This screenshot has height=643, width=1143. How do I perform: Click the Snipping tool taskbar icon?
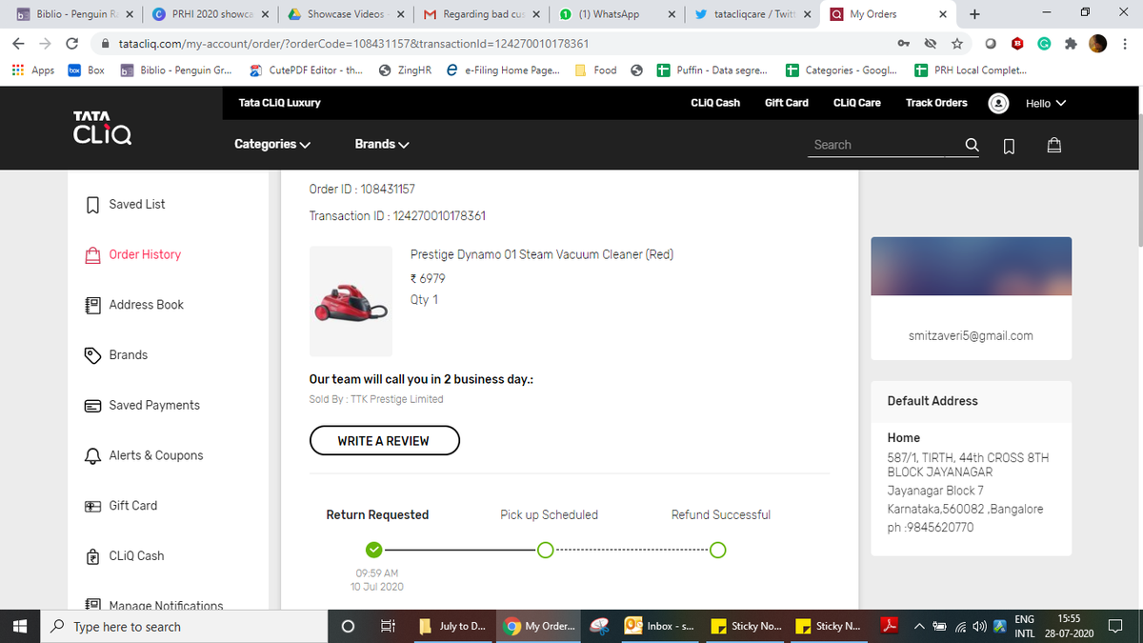600,627
